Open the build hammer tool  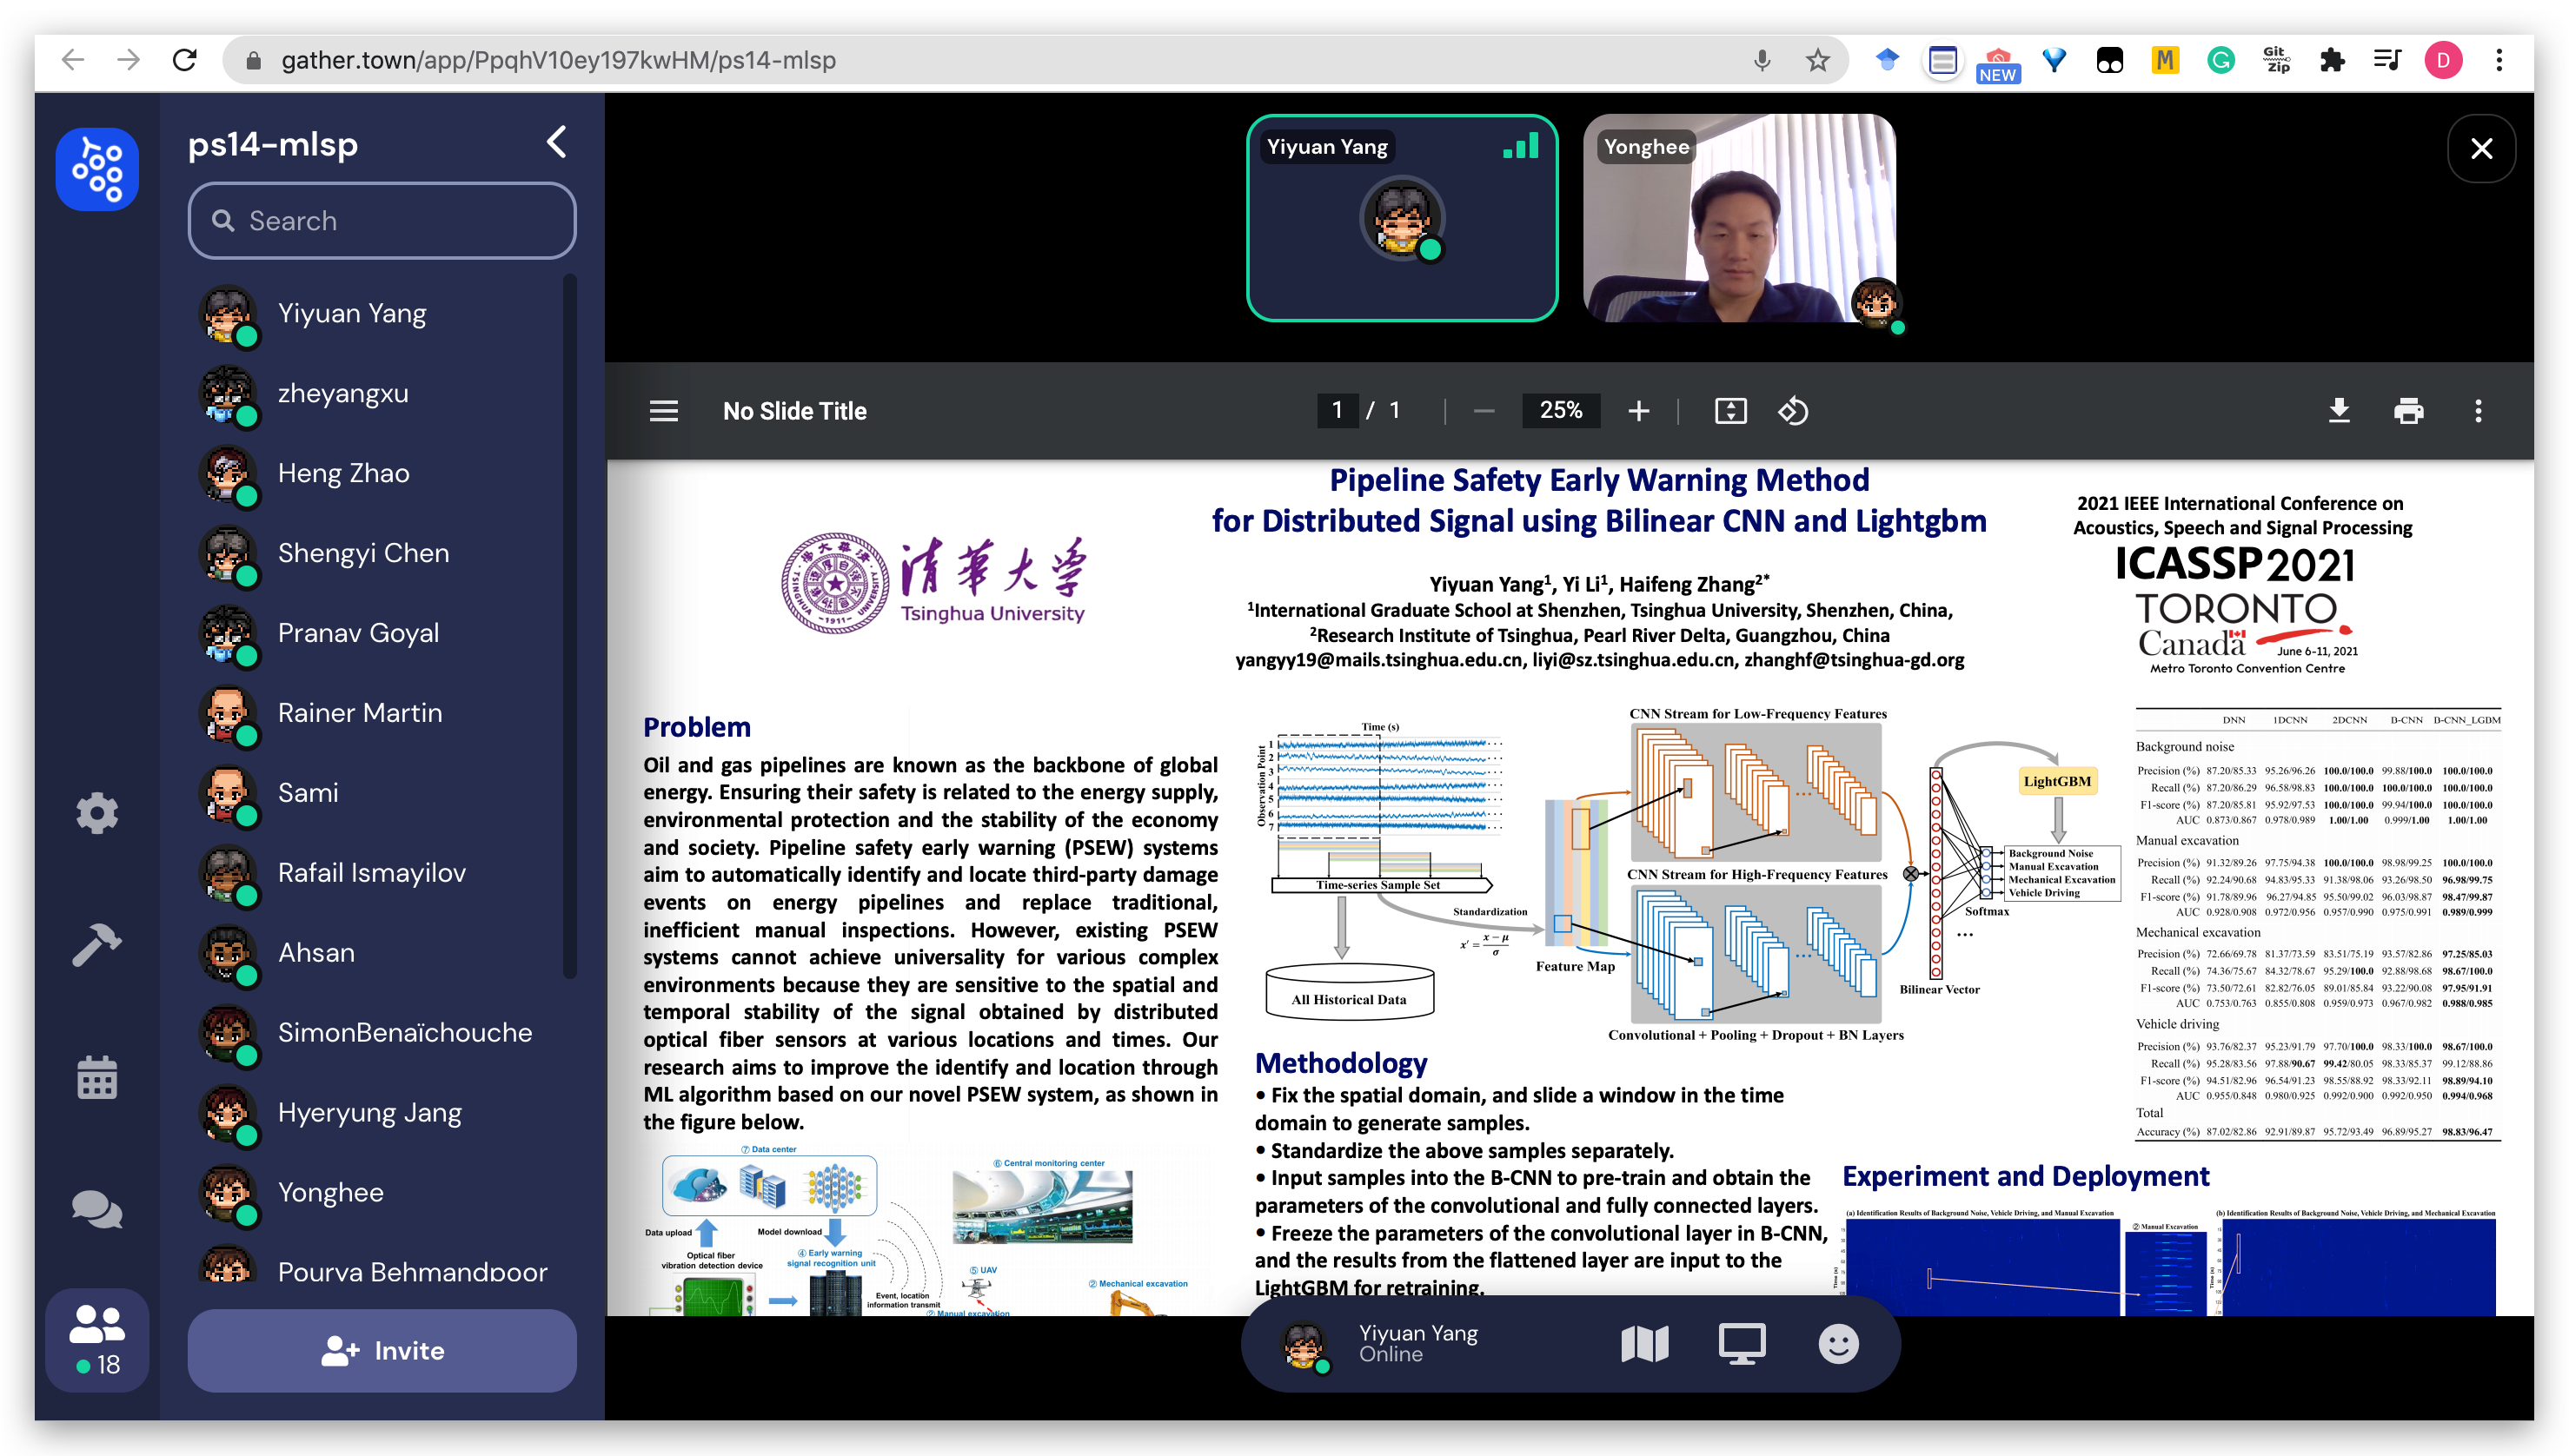pos(97,945)
